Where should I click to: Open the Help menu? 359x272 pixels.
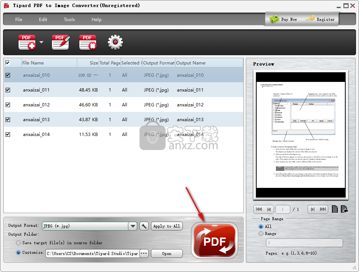pyautogui.click(x=97, y=20)
